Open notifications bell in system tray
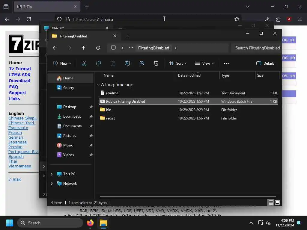 [x=299, y=223]
